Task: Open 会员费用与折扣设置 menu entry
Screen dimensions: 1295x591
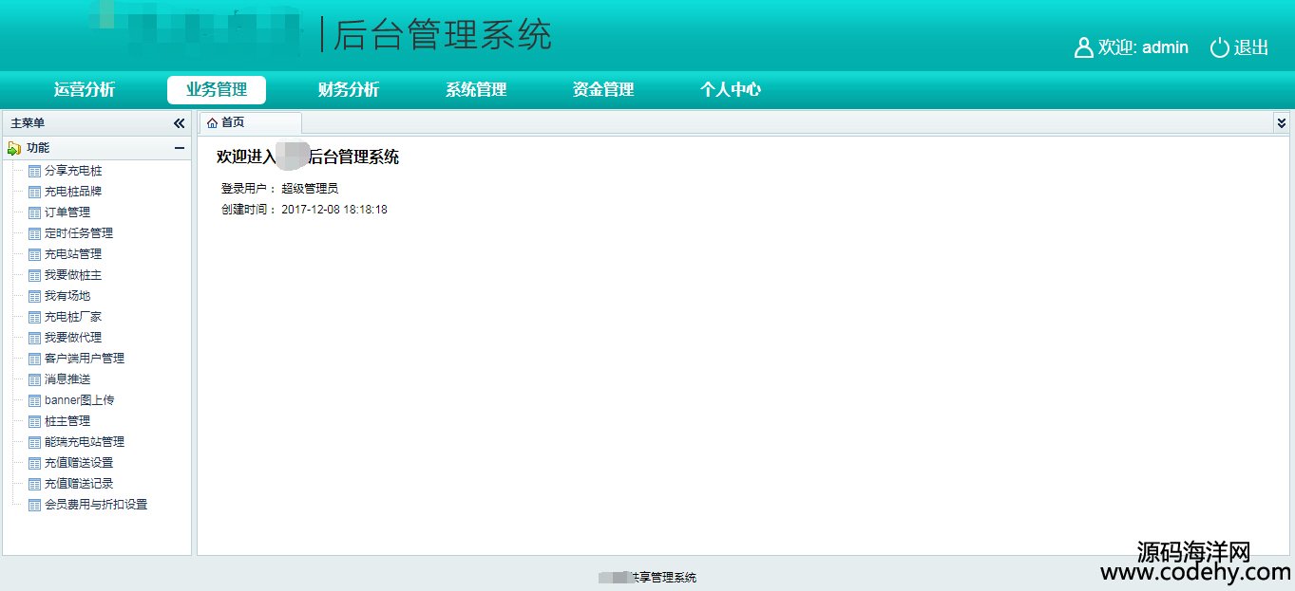Action: [x=96, y=505]
